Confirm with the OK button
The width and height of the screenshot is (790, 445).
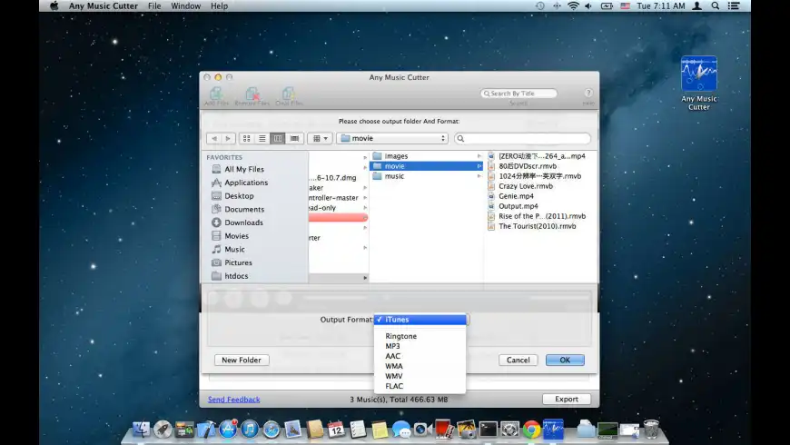pos(565,360)
